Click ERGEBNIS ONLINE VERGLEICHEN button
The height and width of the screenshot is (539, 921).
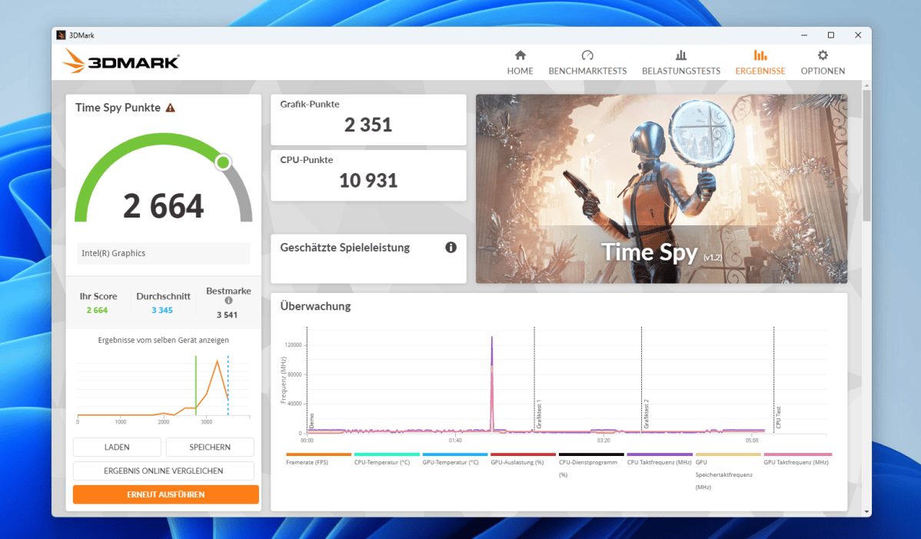coord(163,471)
